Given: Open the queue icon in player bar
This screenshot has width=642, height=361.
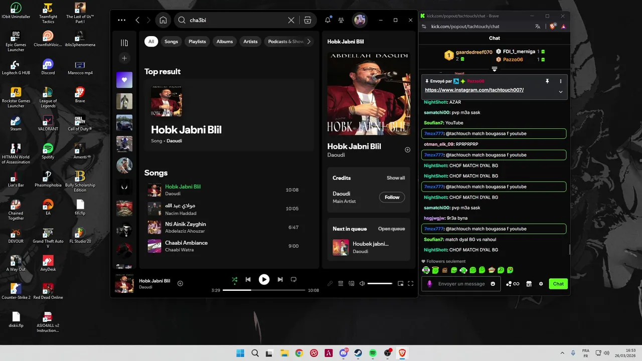Looking at the screenshot, I should pyautogui.click(x=341, y=284).
